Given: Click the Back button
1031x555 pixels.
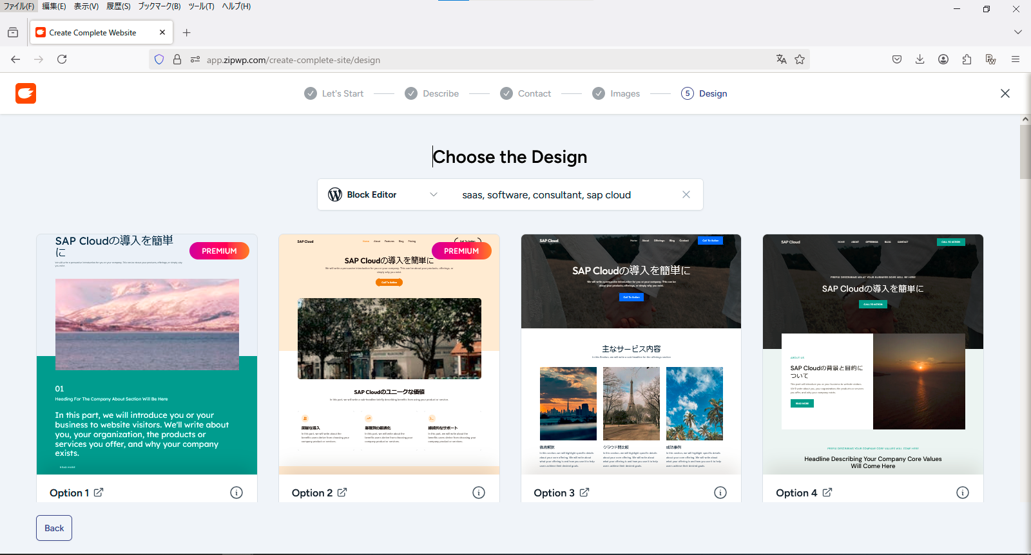Looking at the screenshot, I should click(54, 528).
